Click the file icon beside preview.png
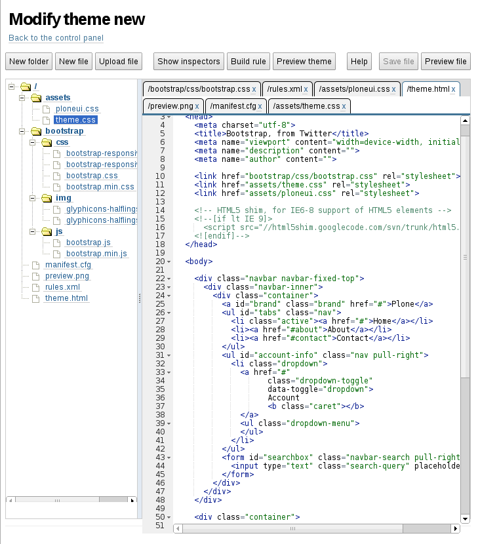This screenshot has width=478, height=544. click(x=36, y=277)
